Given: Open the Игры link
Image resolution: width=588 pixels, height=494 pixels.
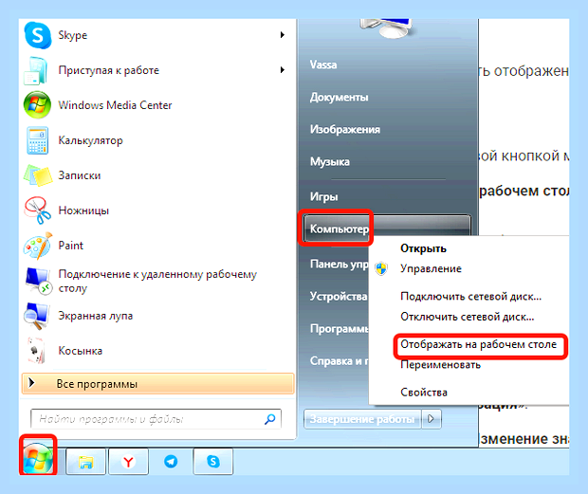Looking at the screenshot, I should pyautogui.click(x=324, y=196).
